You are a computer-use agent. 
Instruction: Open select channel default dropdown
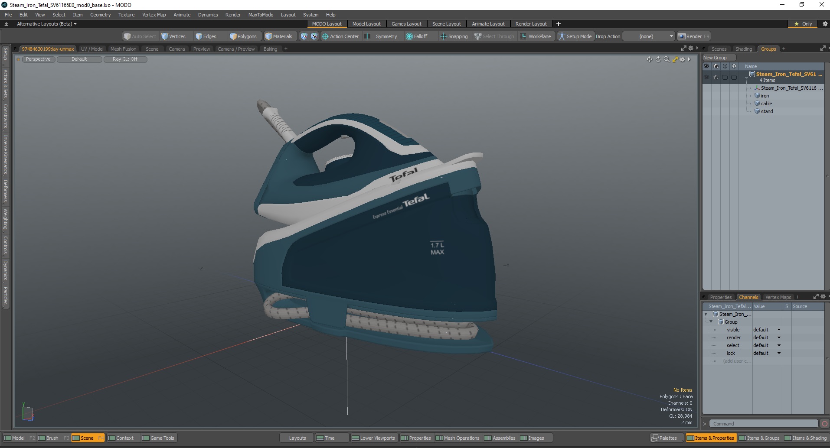[767, 345]
